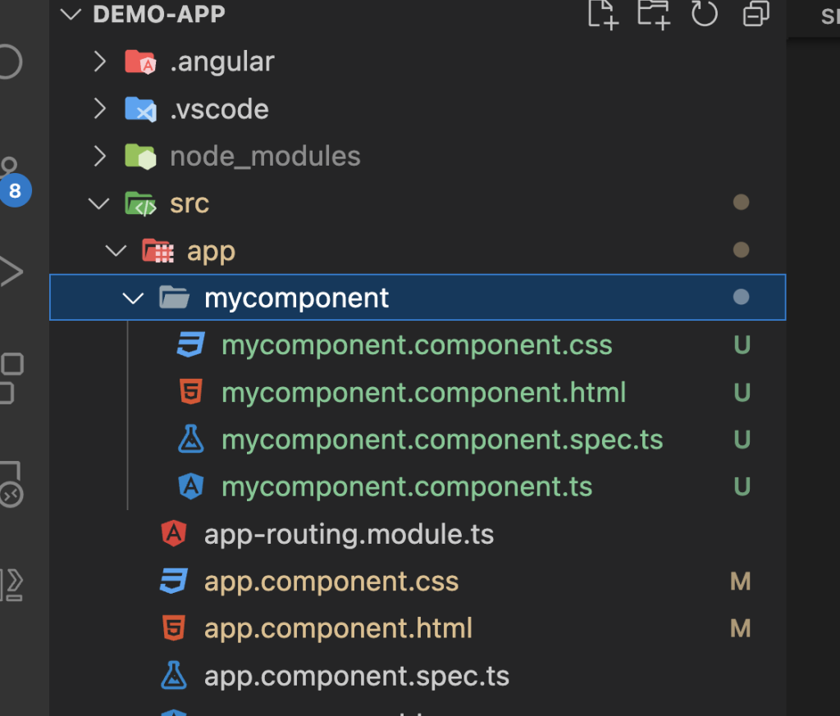
Task: Open the Run and Debug view
Action: (11, 271)
